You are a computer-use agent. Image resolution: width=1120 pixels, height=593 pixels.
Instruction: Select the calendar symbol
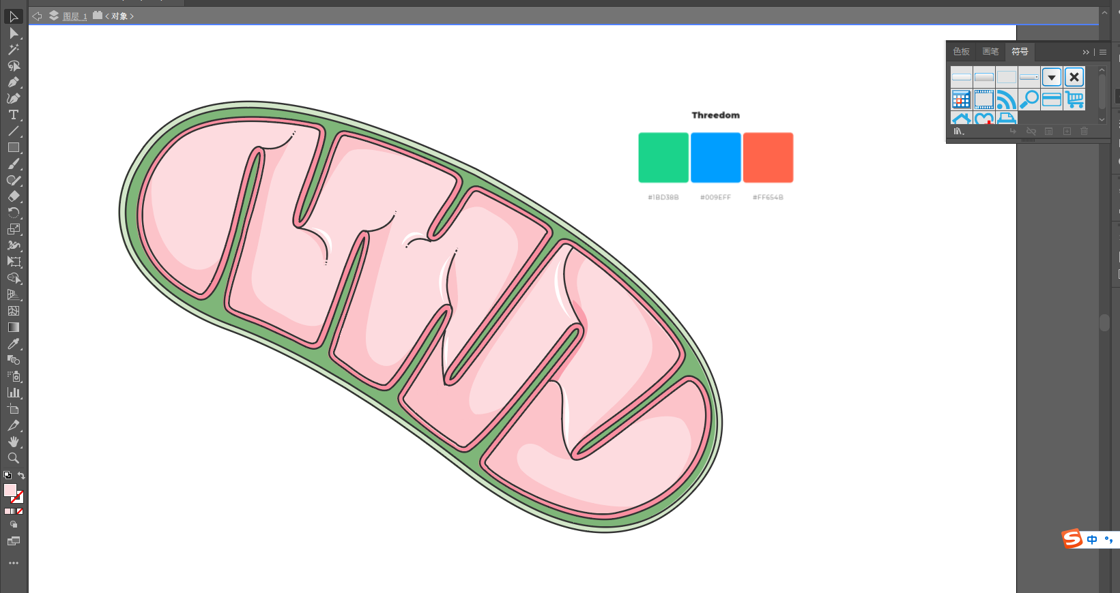click(962, 100)
